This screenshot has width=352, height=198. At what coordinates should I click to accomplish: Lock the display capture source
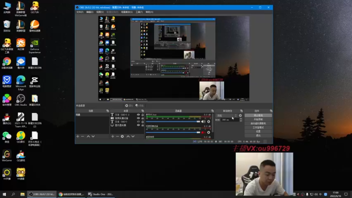tap(143, 125)
